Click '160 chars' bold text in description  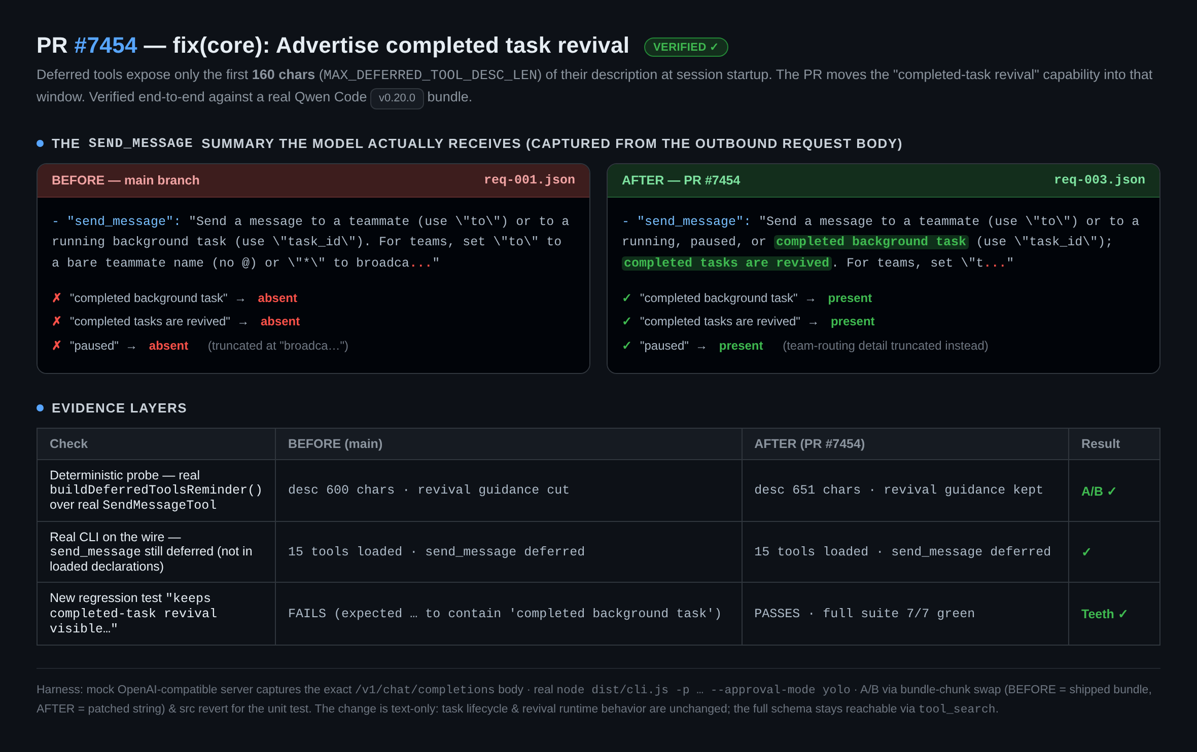(283, 75)
